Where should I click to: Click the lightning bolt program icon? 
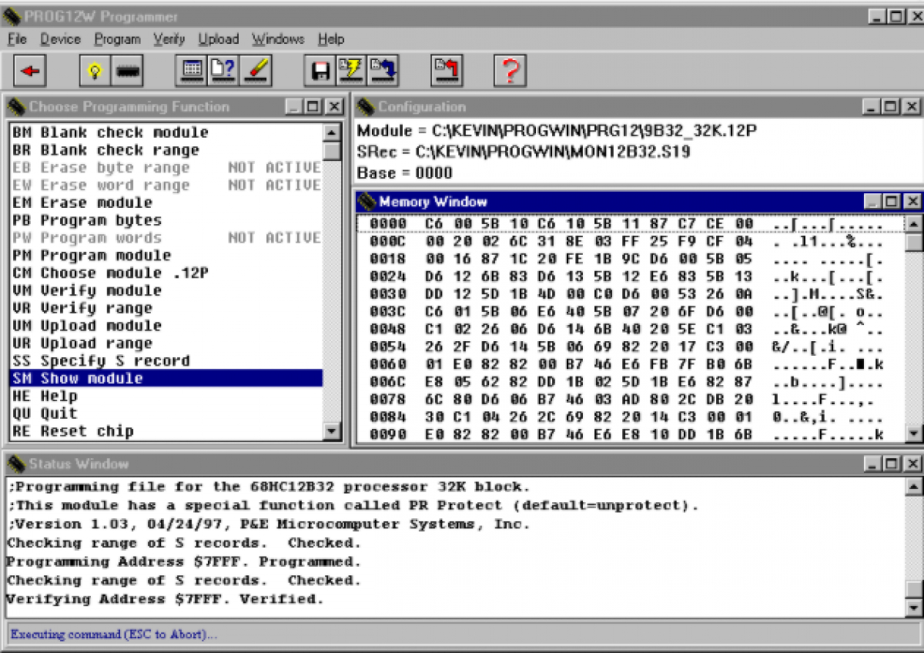351,71
